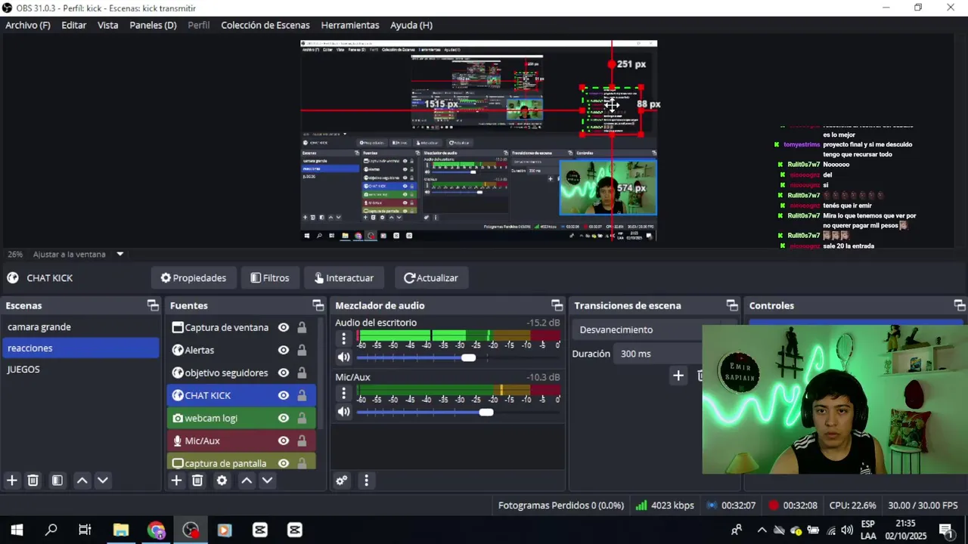Show hidden system tray icons chevron

point(762,530)
